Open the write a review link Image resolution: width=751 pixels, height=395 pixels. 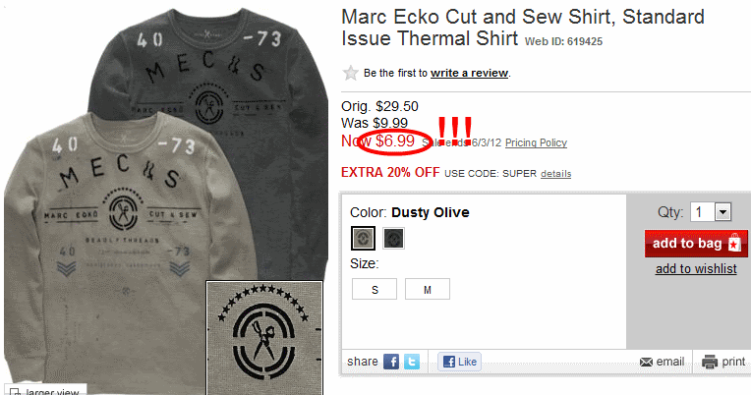(x=469, y=73)
